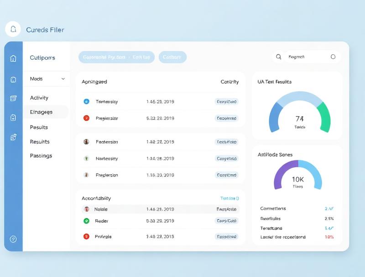Click the avatar beside Nolale row

tap(87, 209)
